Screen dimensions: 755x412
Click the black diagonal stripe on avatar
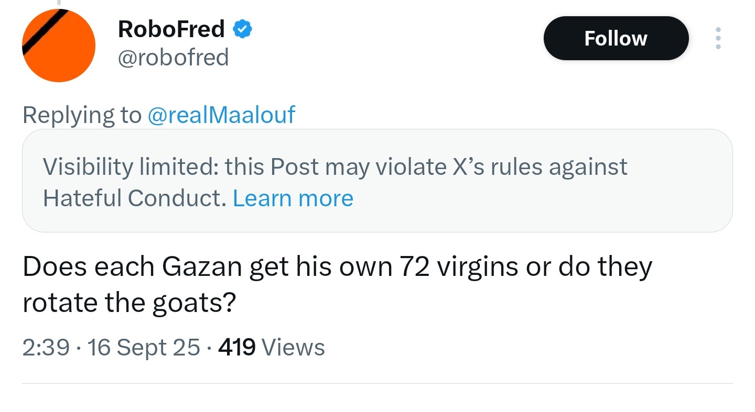click(46, 32)
